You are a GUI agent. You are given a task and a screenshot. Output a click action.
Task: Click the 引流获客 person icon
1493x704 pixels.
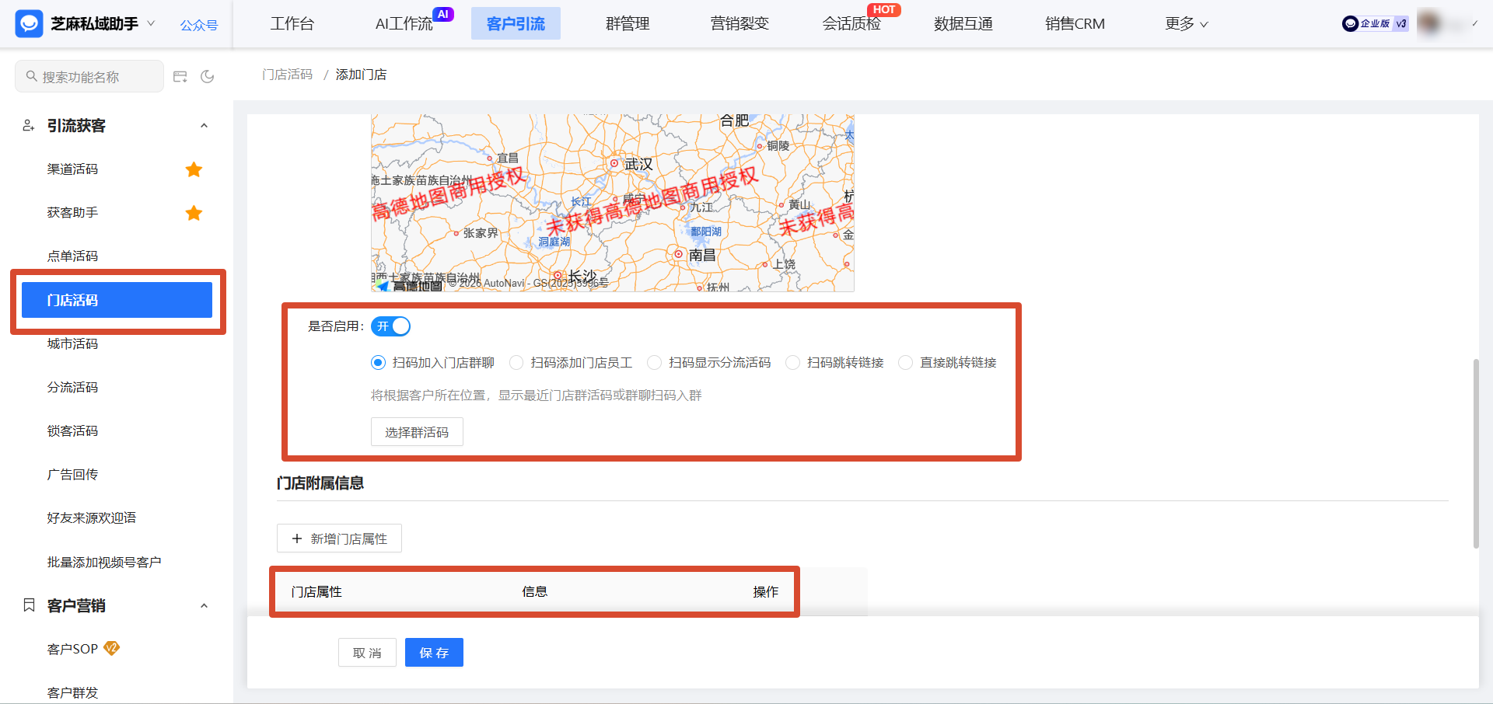[29, 125]
